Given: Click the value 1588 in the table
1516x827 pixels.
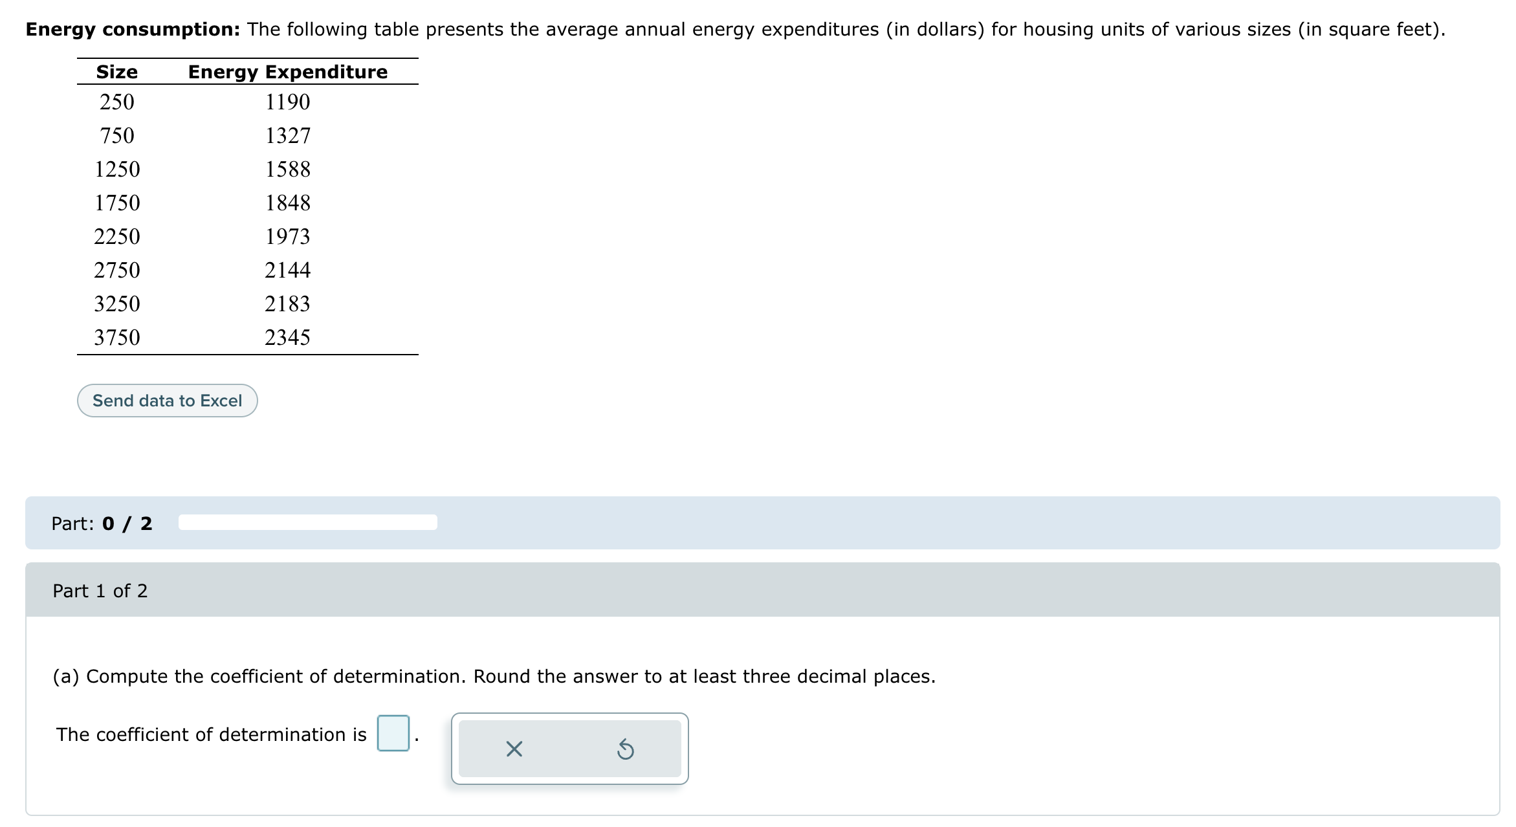Looking at the screenshot, I should [288, 168].
